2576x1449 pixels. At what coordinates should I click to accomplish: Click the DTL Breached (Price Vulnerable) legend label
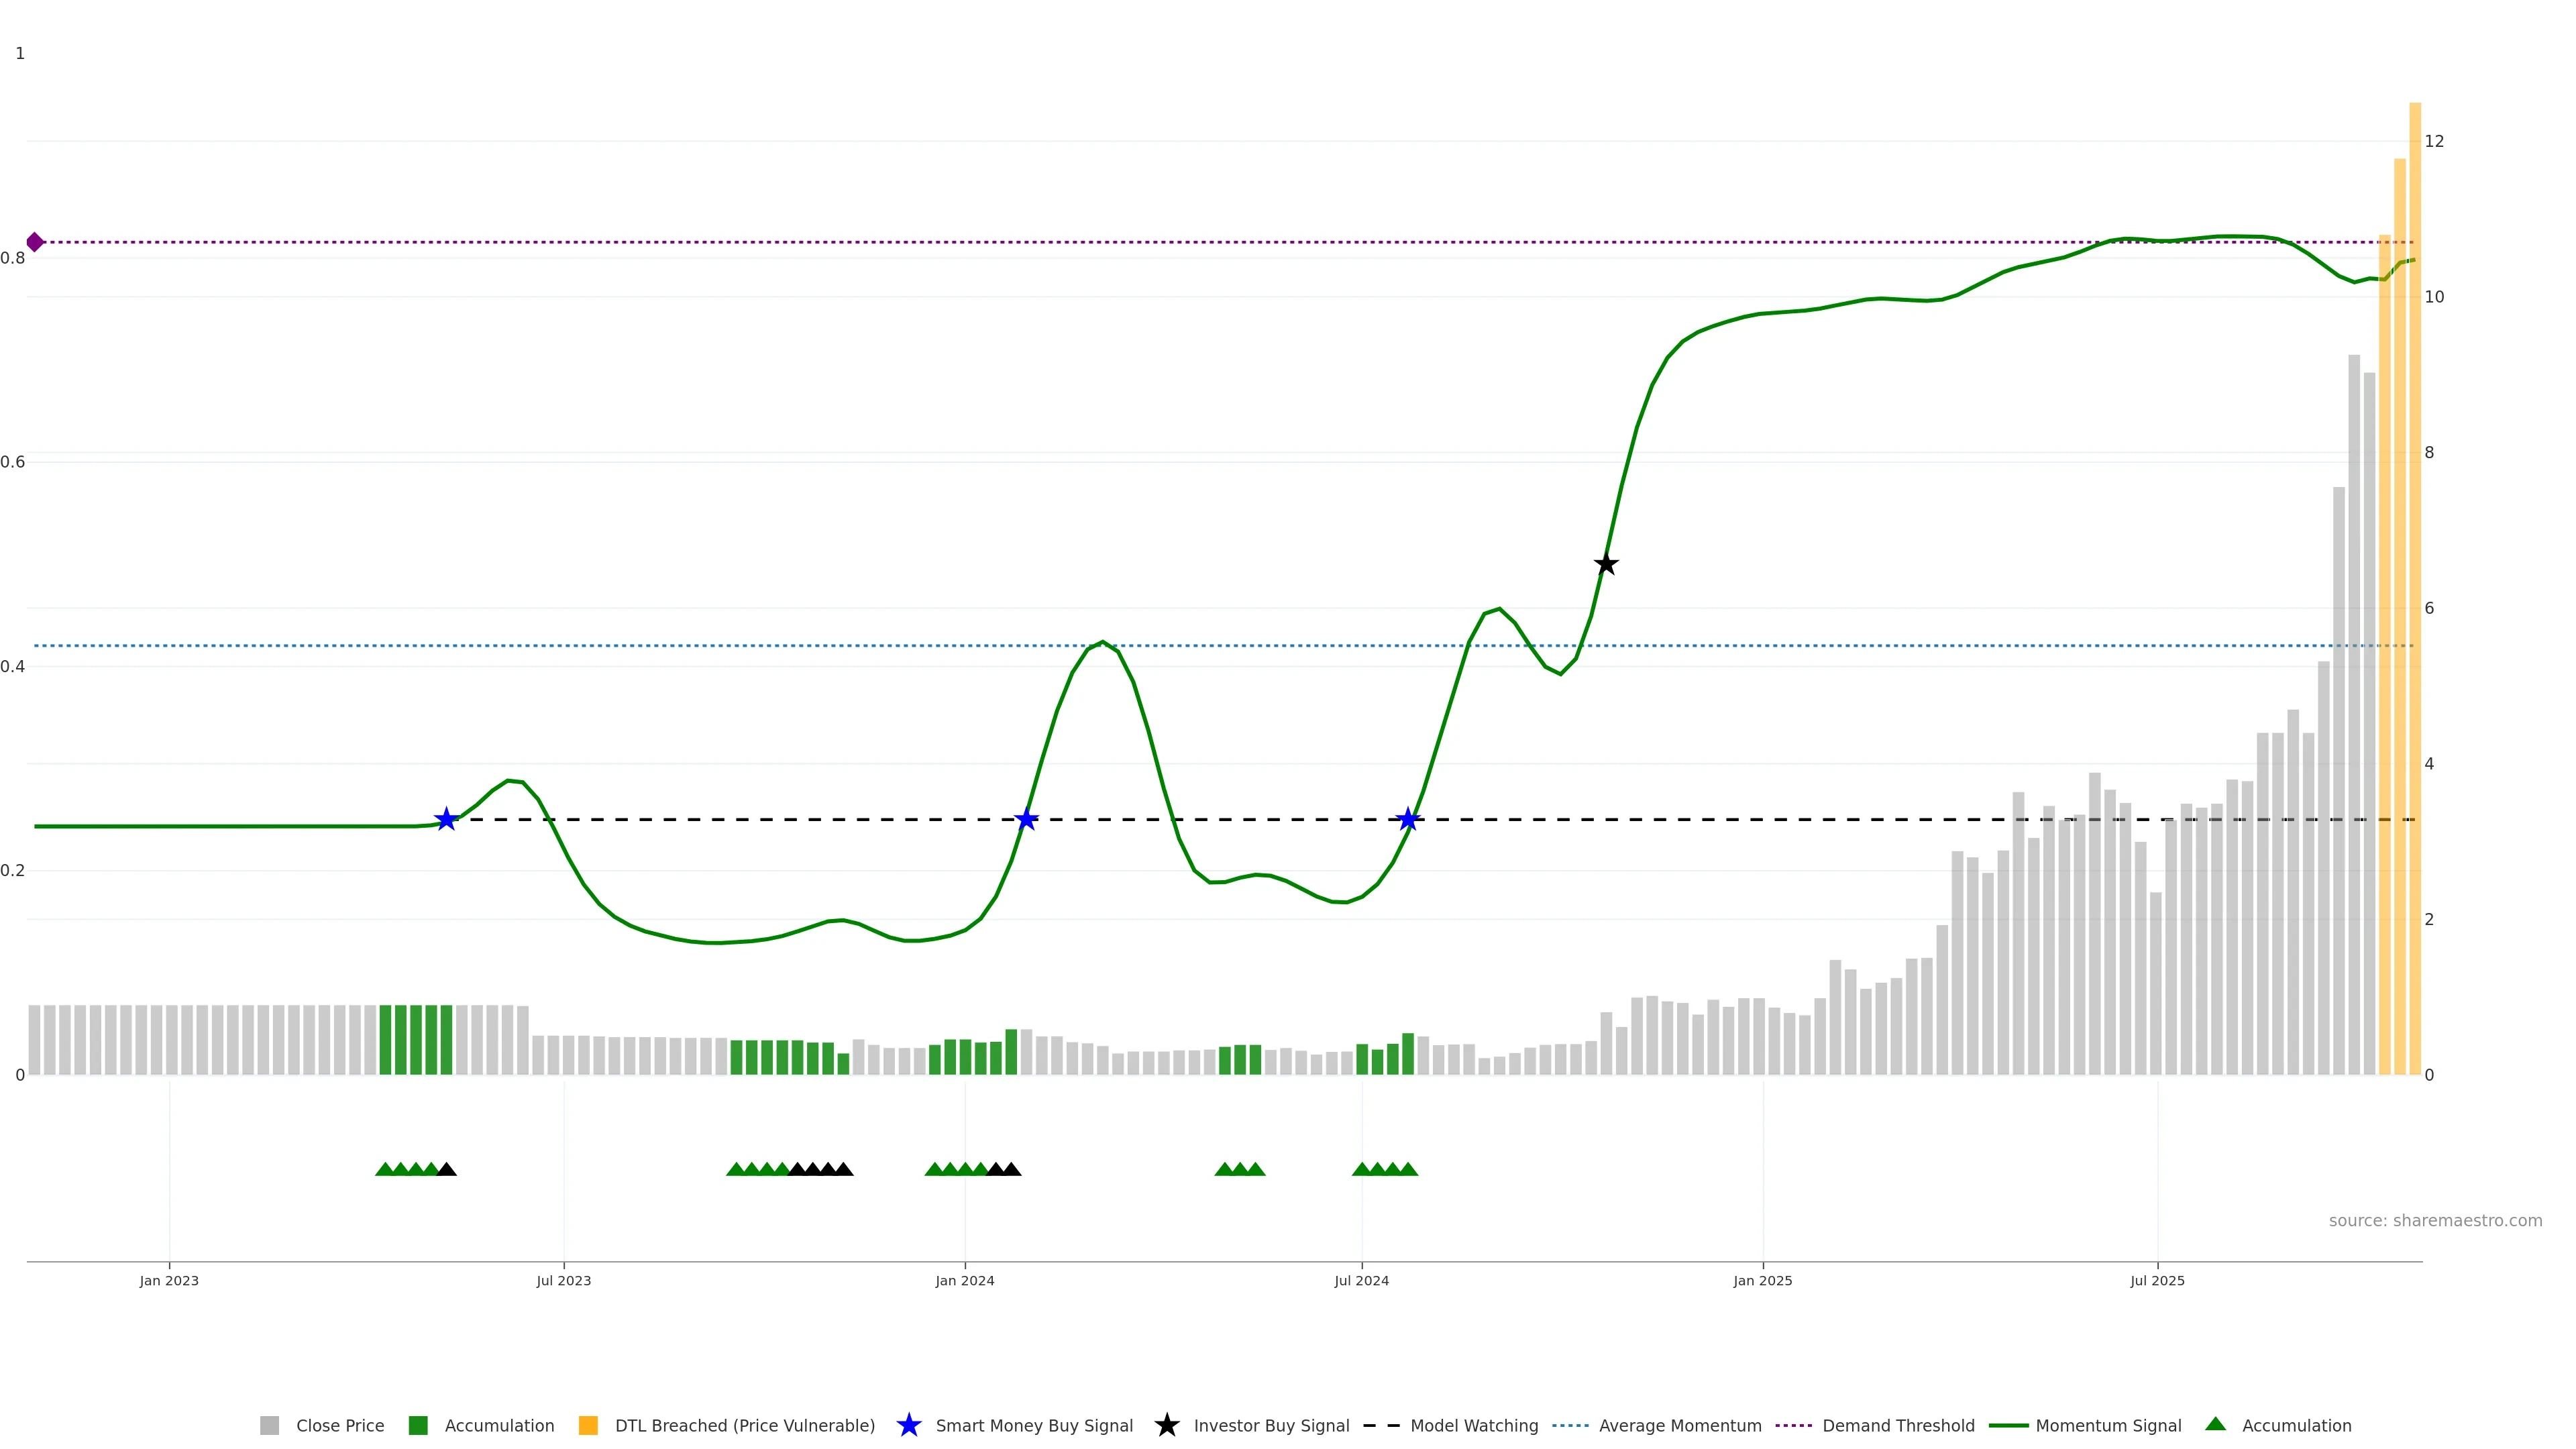pyautogui.click(x=744, y=1425)
